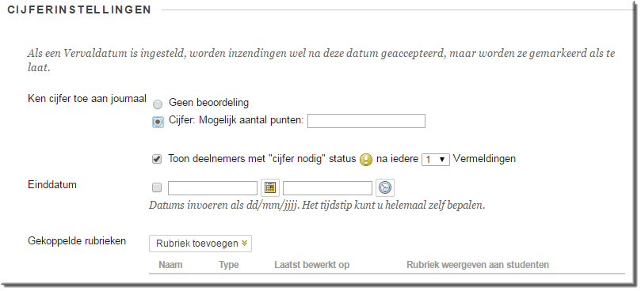Click "Rubriek weergeven aan studenten" column header

(478, 265)
